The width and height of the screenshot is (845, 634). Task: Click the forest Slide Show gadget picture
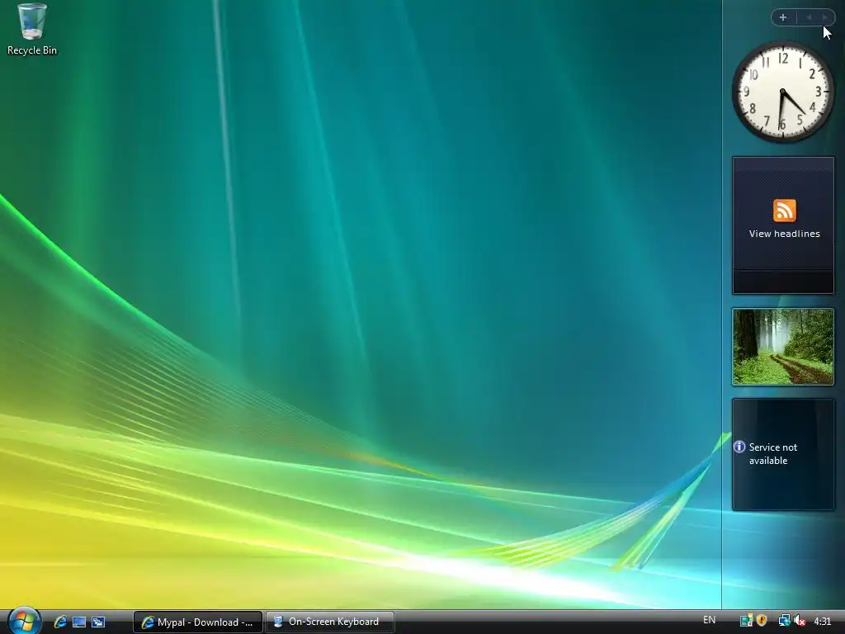tap(782, 347)
